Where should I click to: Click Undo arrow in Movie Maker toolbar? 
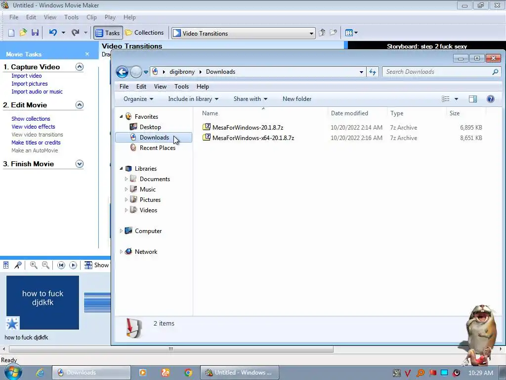(53, 33)
